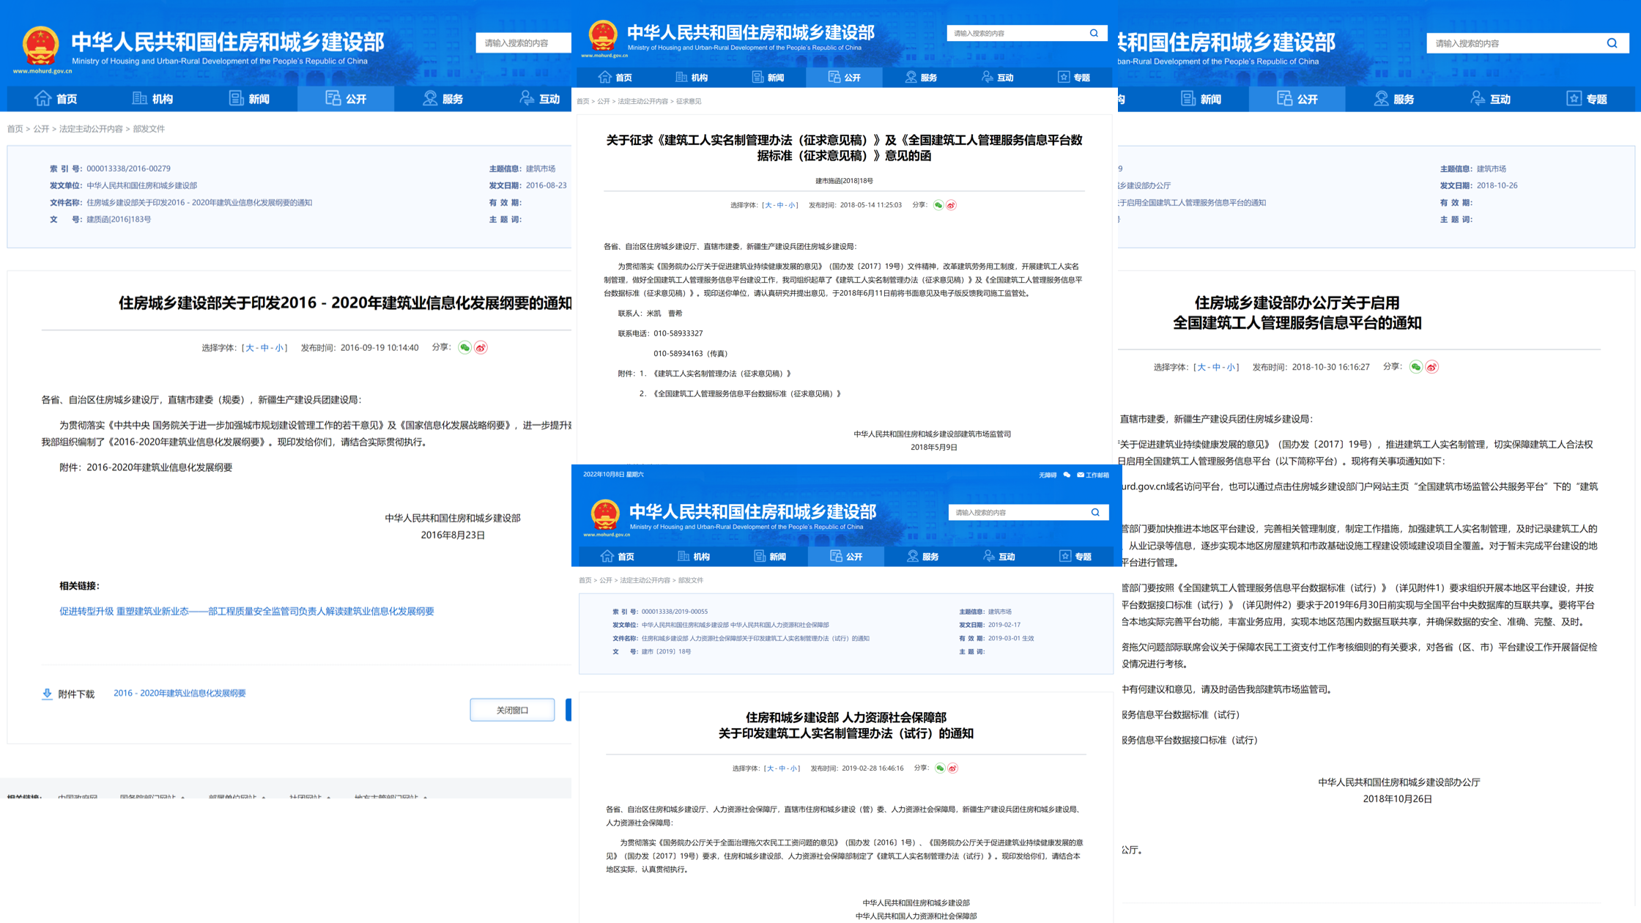Image resolution: width=1641 pixels, height=923 pixels.
Task: Click the search magnifier icon in top search bar
Action: tap(1093, 33)
